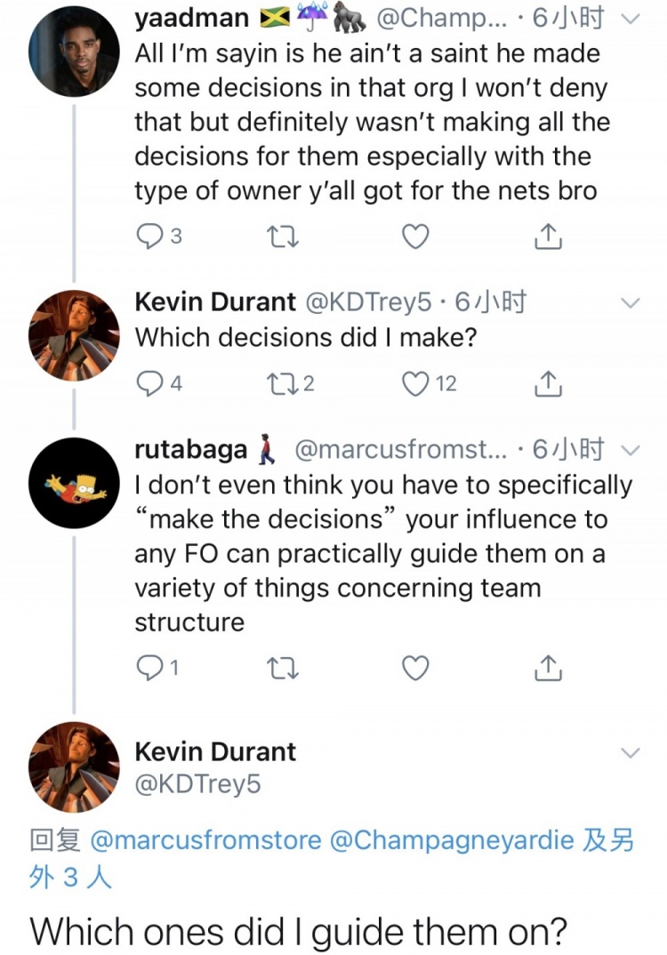Open options chevron on bottom Kevin Durant tweet
Viewport: 667px width, 955px height.
tap(630, 753)
